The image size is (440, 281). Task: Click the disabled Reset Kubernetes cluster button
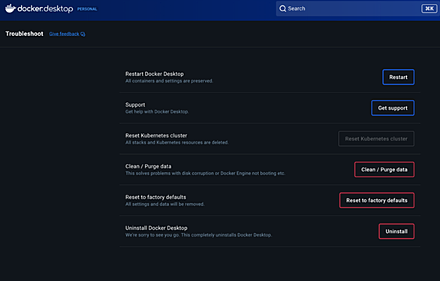376,139
